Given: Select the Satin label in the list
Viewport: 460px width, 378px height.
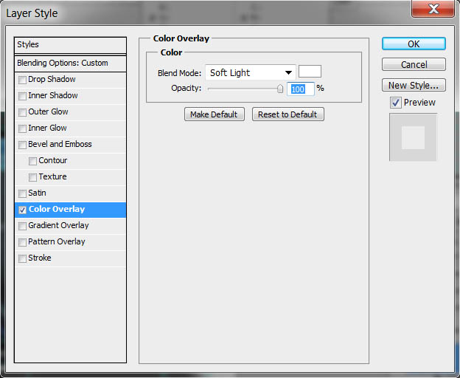Looking at the screenshot, I should click(37, 193).
